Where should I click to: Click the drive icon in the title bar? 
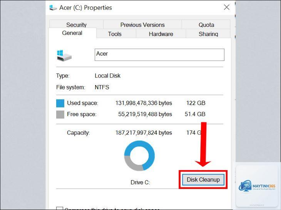(53, 8)
